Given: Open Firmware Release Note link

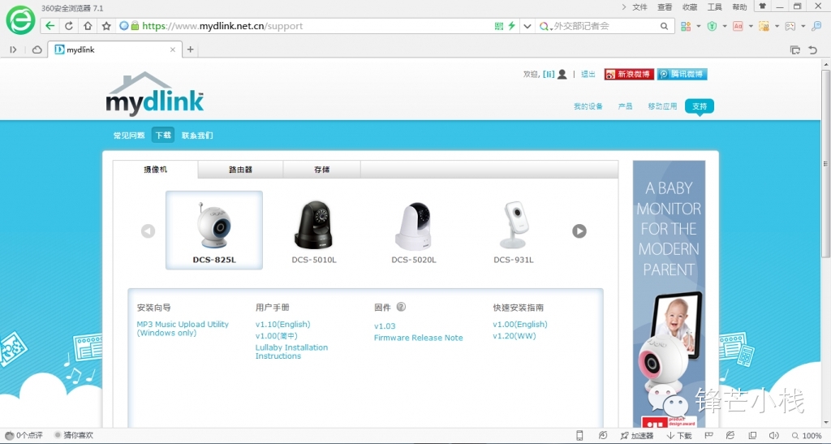Looking at the screenshot, I should pyautogui.click(x=418, y=338).
